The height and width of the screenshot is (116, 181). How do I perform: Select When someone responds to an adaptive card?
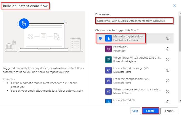click(135, 91)
